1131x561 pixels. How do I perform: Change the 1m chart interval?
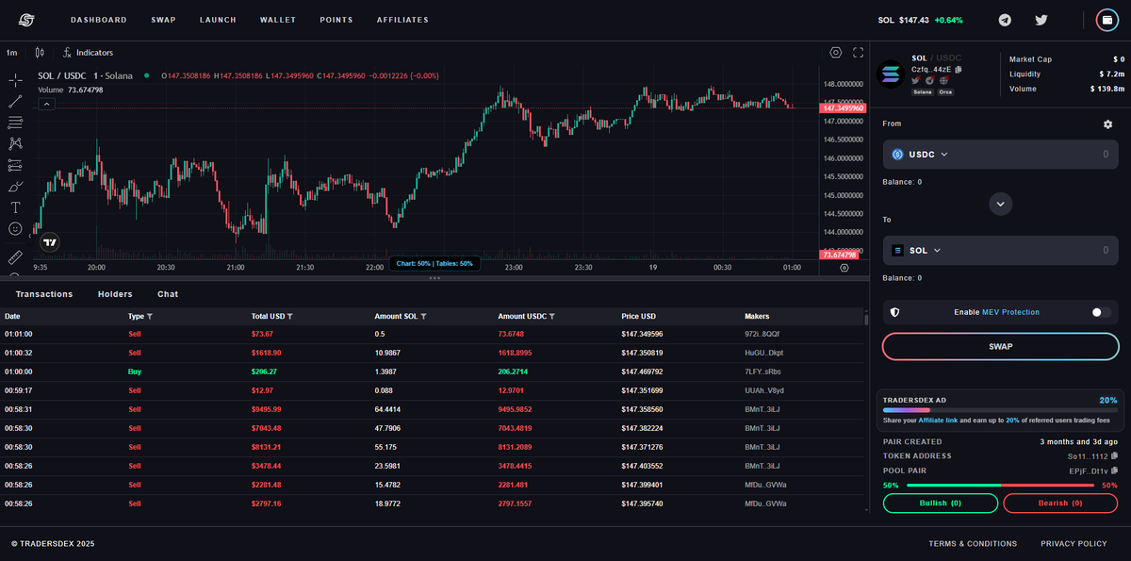[11, 53]
